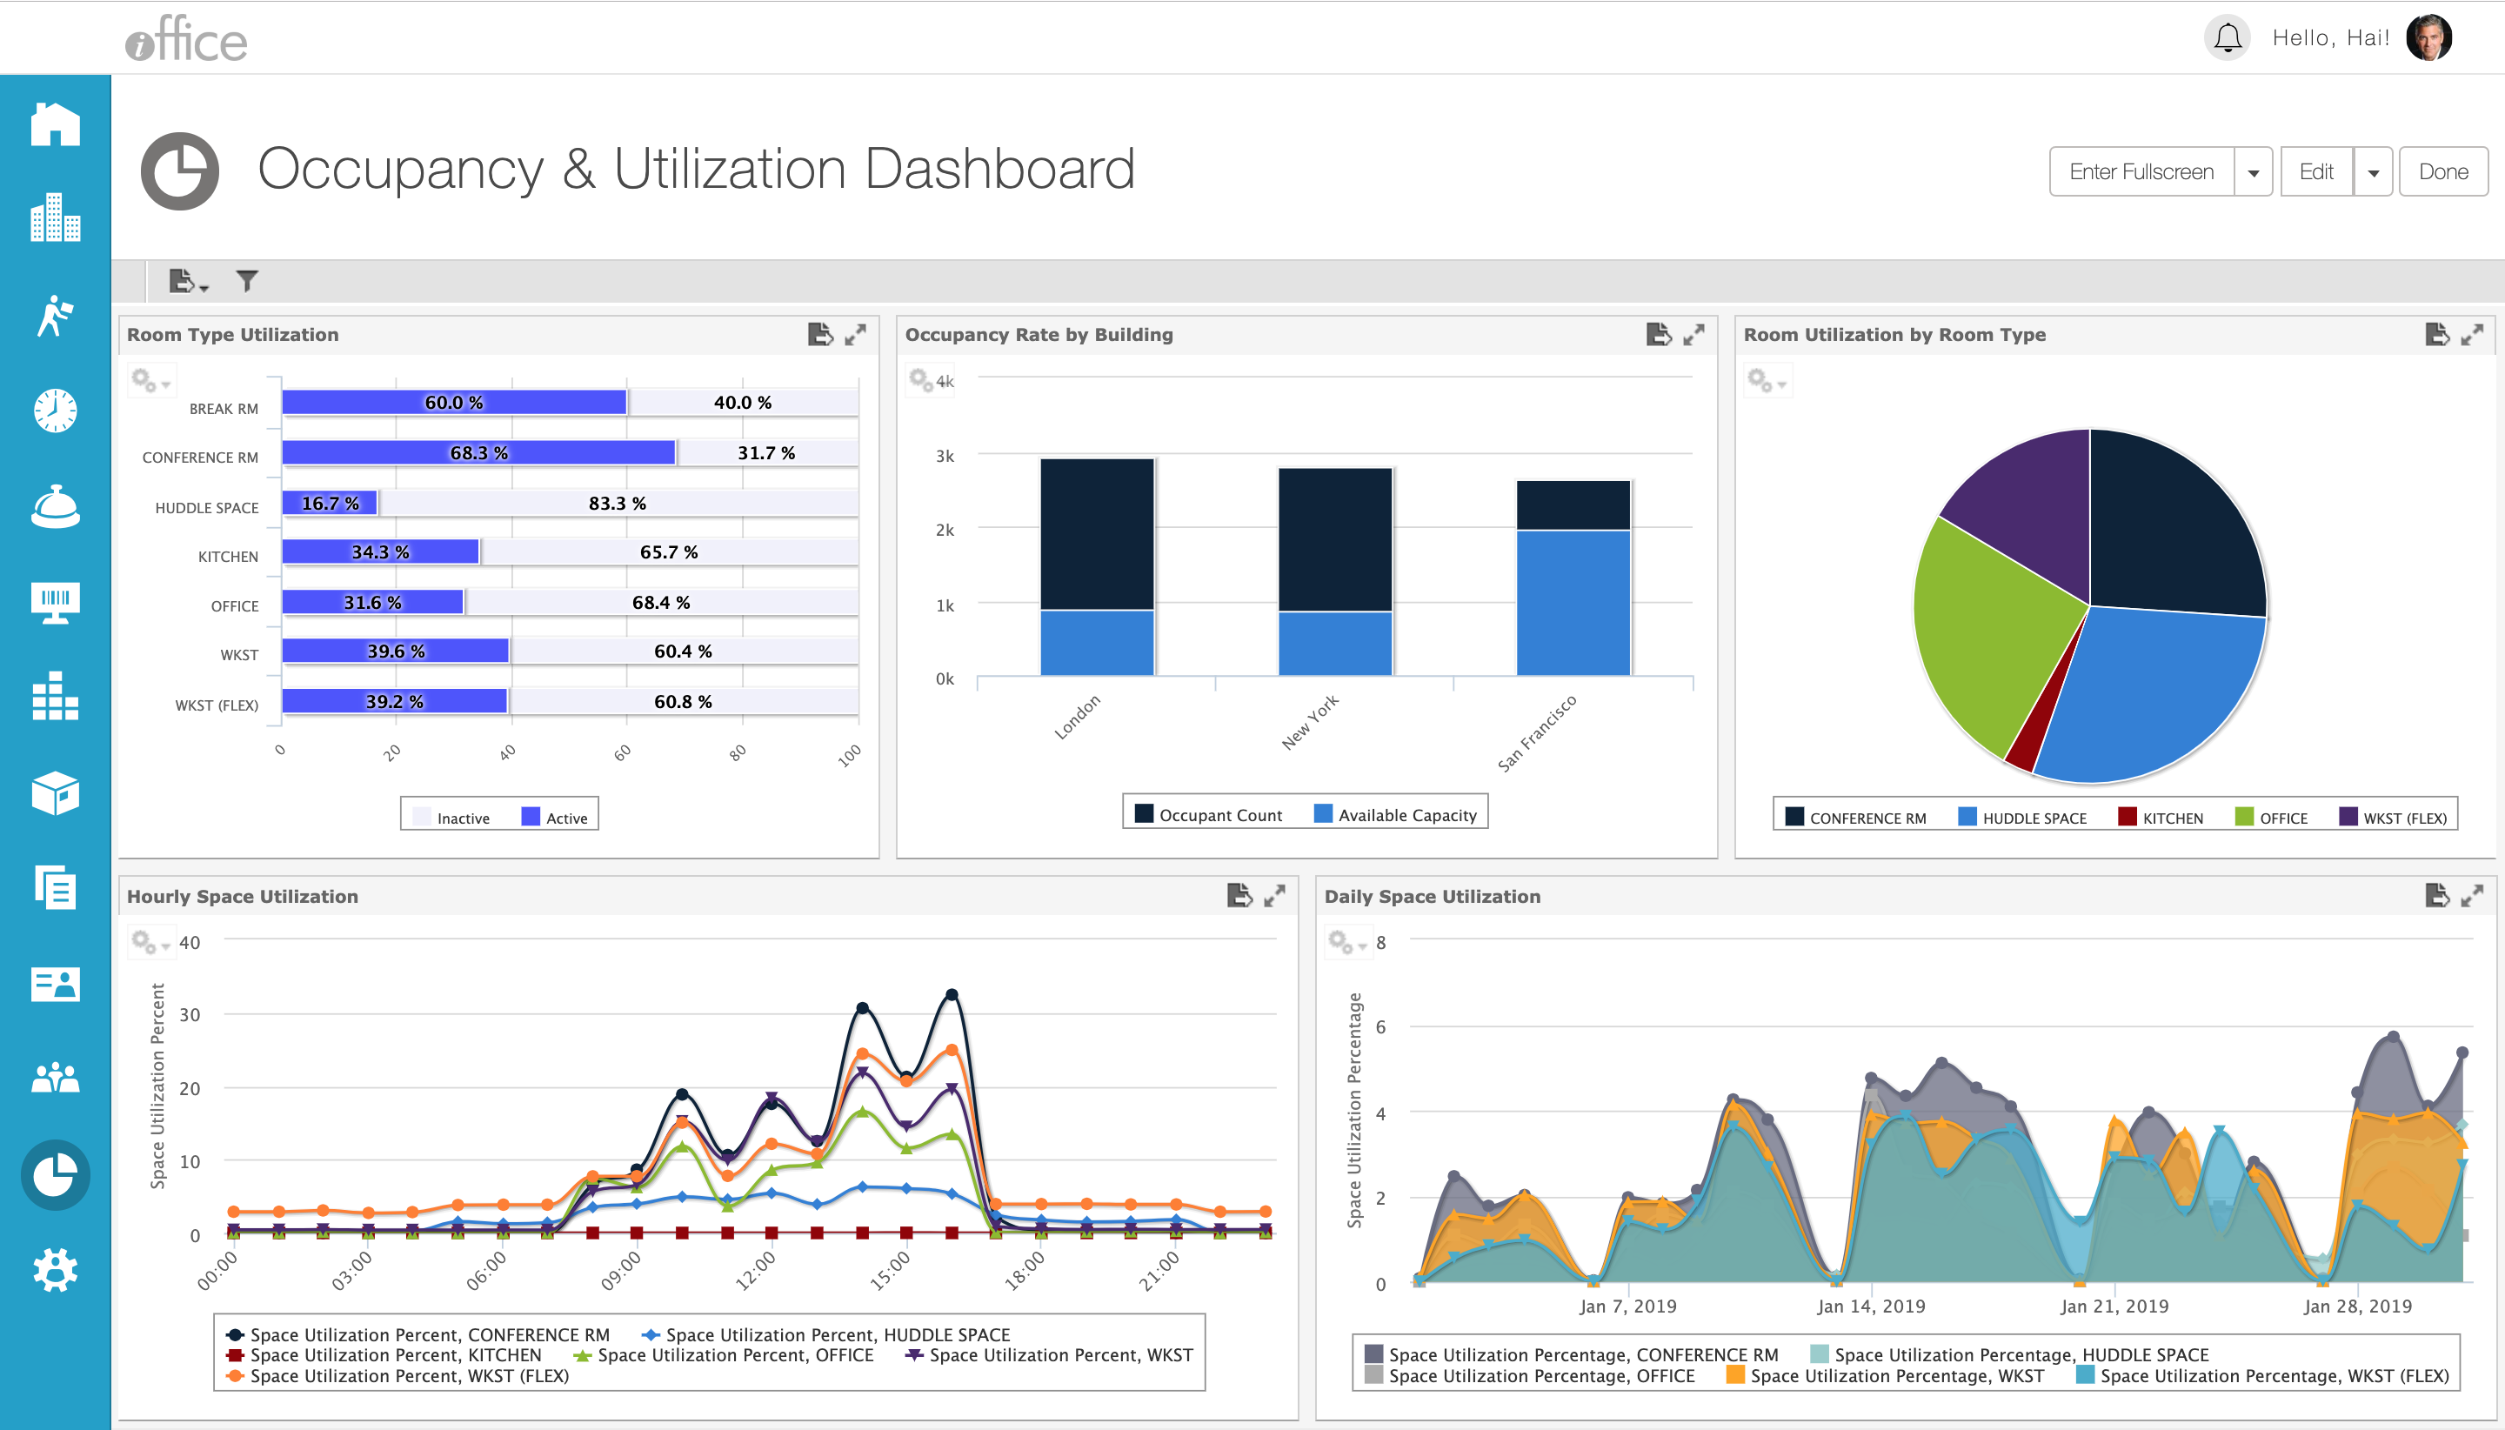Open sidebar settings gear icon
Screen dimensions: 2505x1430
[x=55, y=1270]
